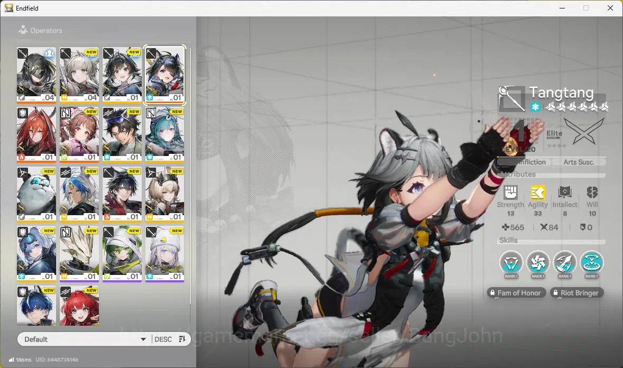
Task: Select the white spiky creature operator card
Action: pos(79,254)
